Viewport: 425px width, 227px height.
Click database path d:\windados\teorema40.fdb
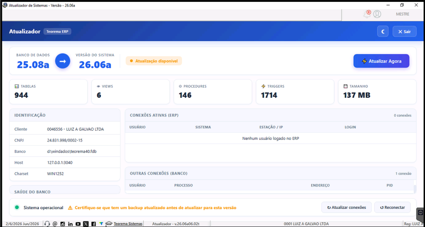click(x=72, y=152)
